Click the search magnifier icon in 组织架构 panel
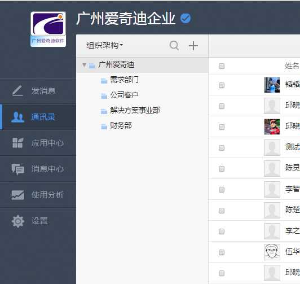This screenshot has height=284, width=300. pyautogui.click(x=174, y=45)
